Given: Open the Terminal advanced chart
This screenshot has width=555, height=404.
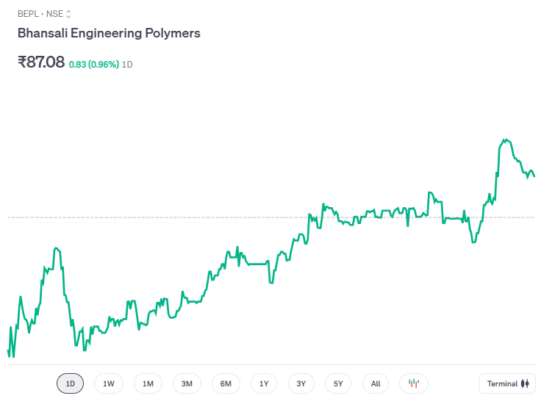Looking at the screenshot, I should click(507, 383).
